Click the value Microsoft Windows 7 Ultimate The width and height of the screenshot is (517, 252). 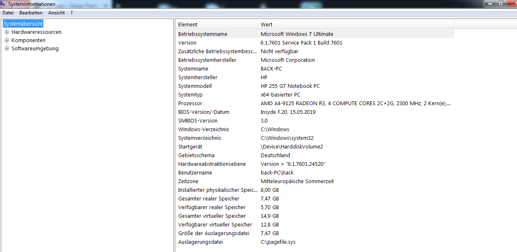tap(297, 34)
